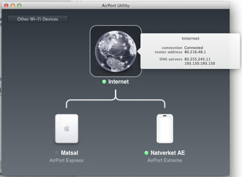Click the gray status dot beside Matsal
The width and height of the screenshot is (242, 177).
57,153
